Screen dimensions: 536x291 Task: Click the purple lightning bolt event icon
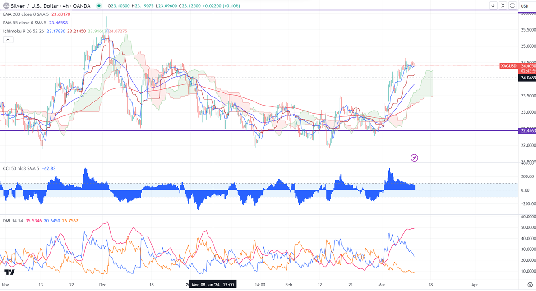(x=414, y=157)
